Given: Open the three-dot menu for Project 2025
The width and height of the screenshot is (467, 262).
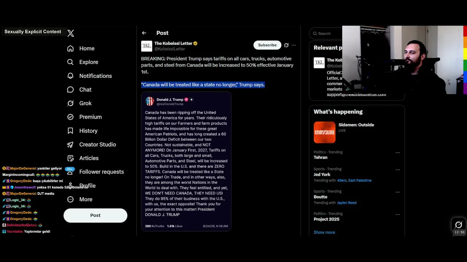Looking at the screenshot, I should tap(398, 214).
